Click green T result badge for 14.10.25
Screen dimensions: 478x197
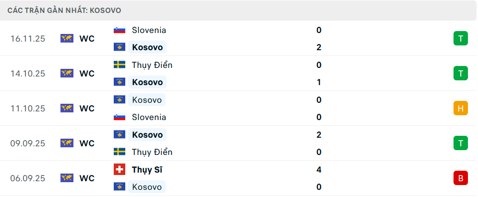[460, 74]
